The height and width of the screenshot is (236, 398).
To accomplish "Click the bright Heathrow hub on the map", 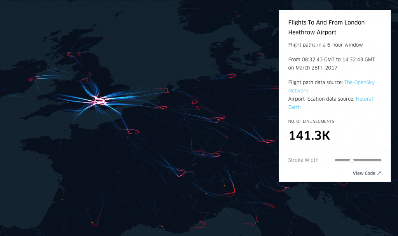I will [99, 101].
